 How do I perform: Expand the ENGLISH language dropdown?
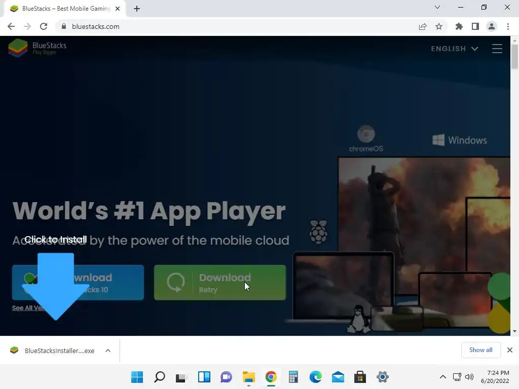point(455,49)
